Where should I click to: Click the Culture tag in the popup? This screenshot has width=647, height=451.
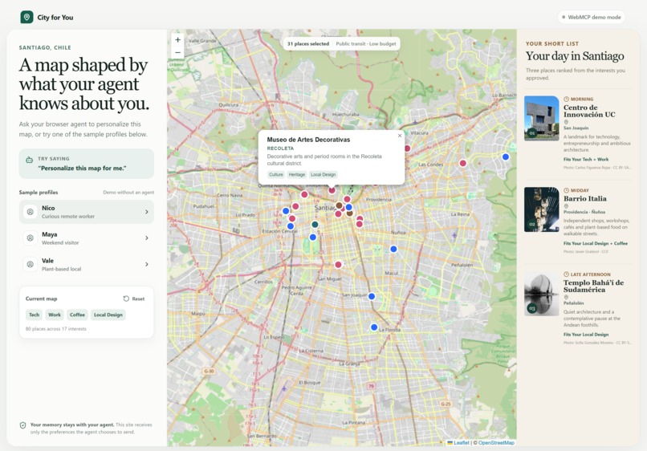pyautogui.click(x=276, y=174)
